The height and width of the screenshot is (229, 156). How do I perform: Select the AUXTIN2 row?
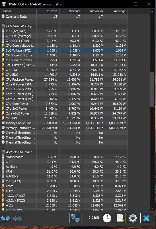point(64,176)
